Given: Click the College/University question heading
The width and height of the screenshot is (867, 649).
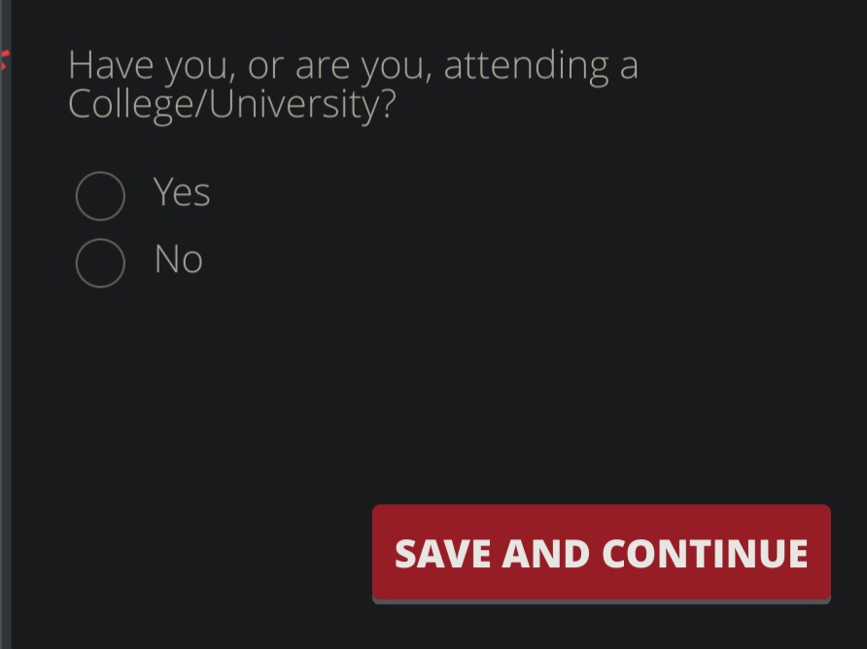Looking at the screenshot, I should click(x=353, y=85).
